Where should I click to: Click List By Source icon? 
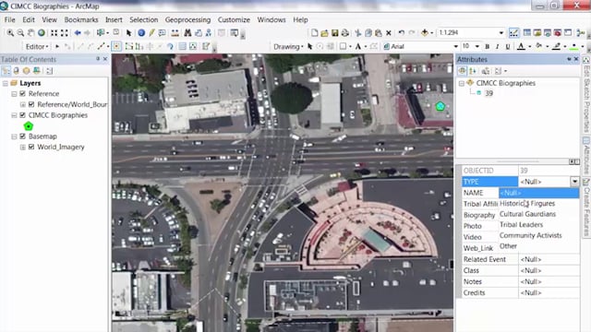pyautogui.click(x=17, y=71)
